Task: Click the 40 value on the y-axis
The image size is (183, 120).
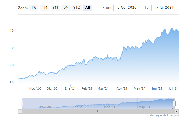Action: coord(12,31)
